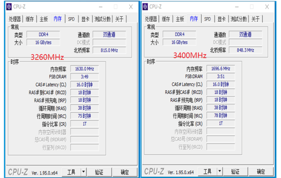The height and width of the screenshot is (178, 281).
Task: Switch to SPD tab in left CPU-Z window
Action: (x=71, y=19)
